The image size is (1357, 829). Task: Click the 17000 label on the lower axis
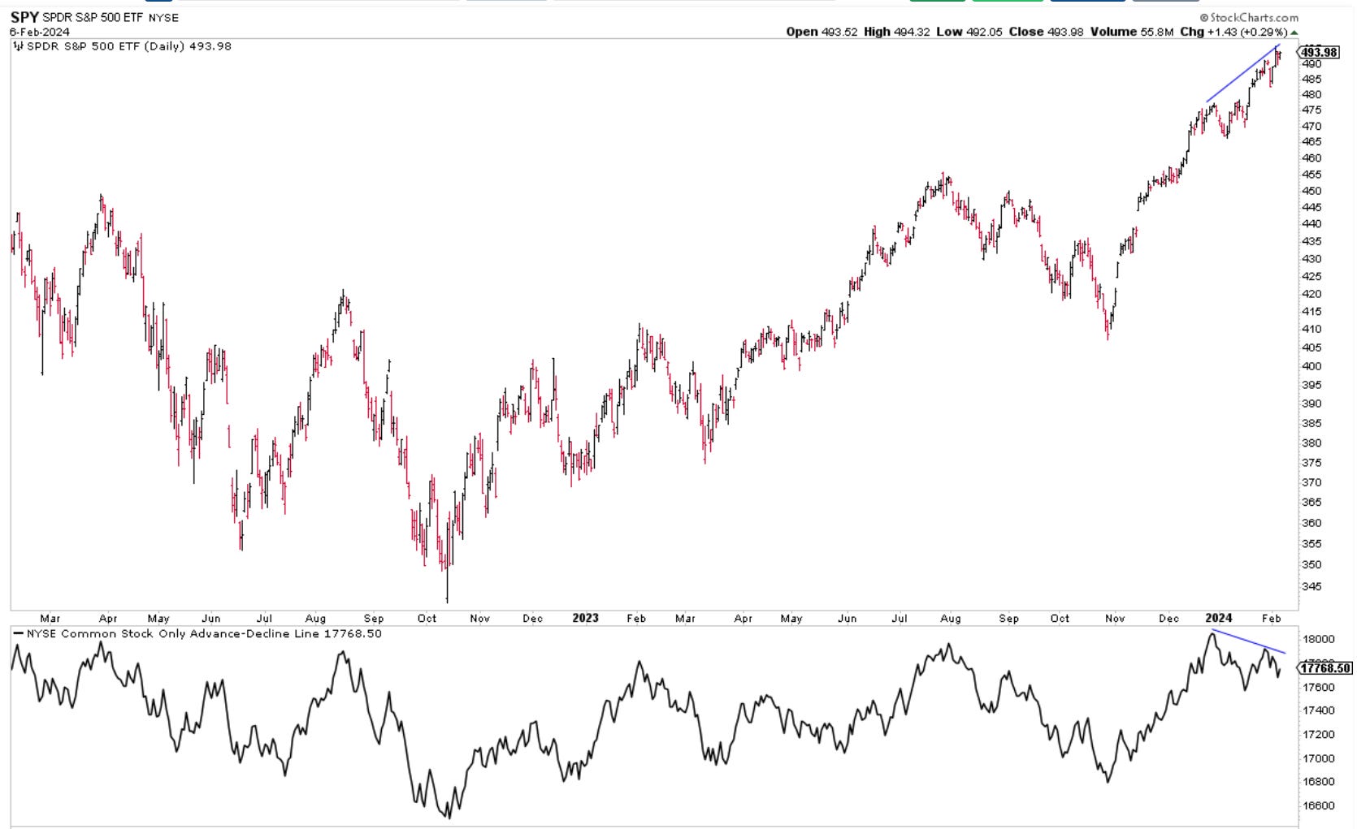click(1319, 759)
